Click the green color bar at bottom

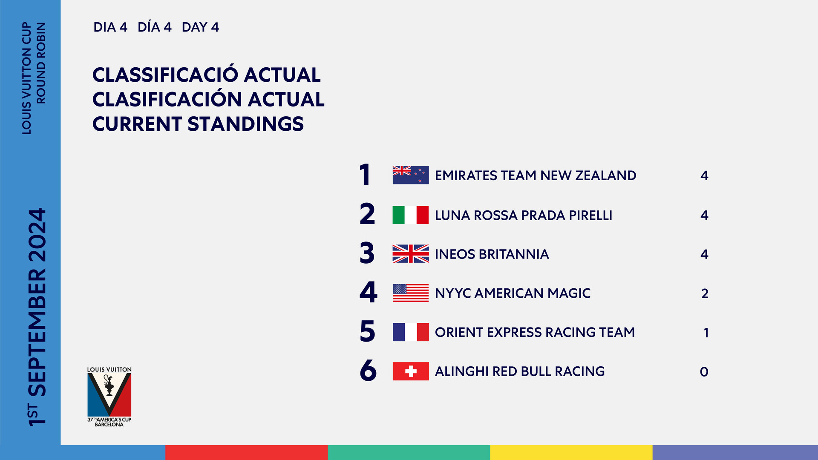pos(409,452)
